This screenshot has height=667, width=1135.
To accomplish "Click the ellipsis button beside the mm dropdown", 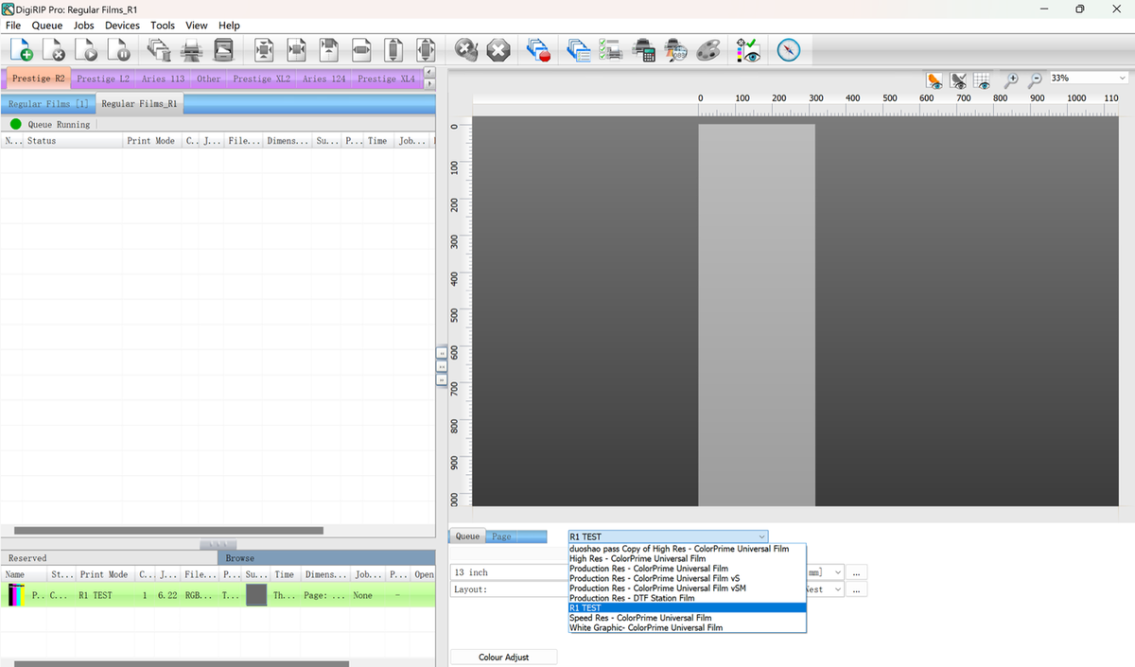I will coord(856,572).
